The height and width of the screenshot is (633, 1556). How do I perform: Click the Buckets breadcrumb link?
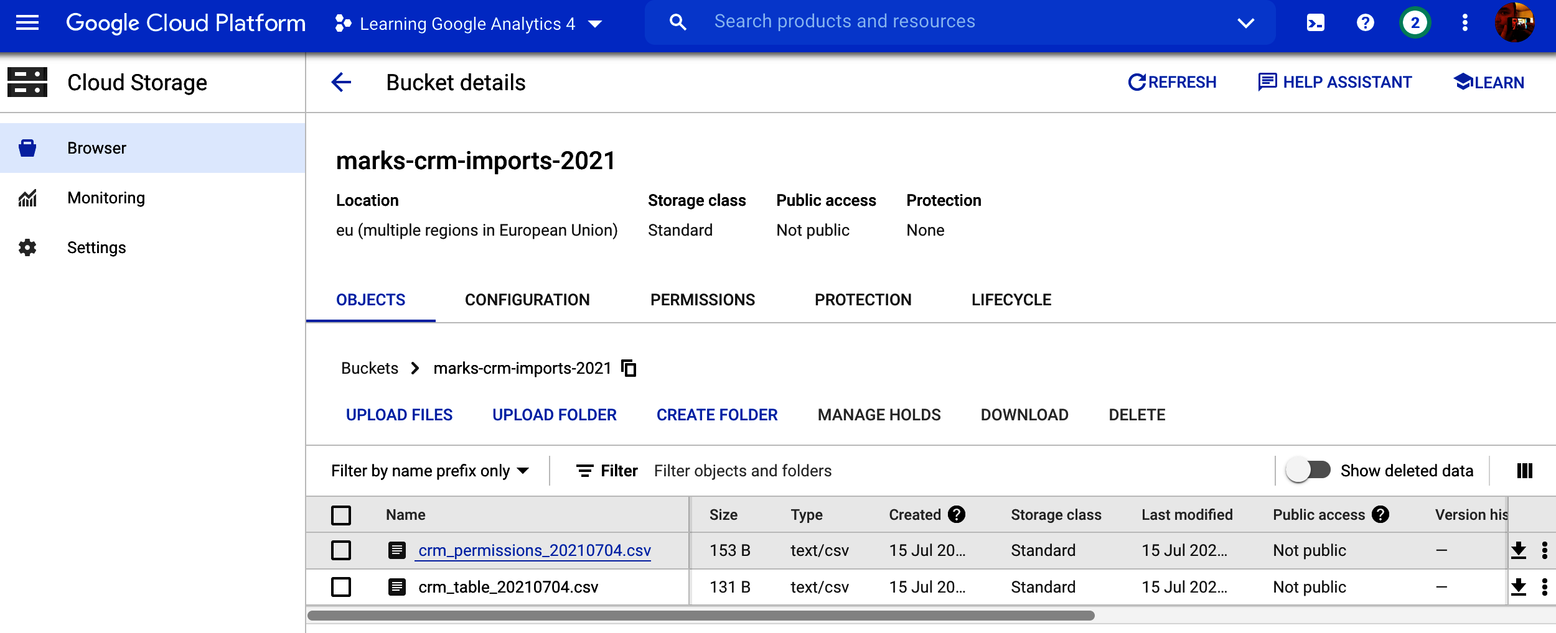pos(370,368)
